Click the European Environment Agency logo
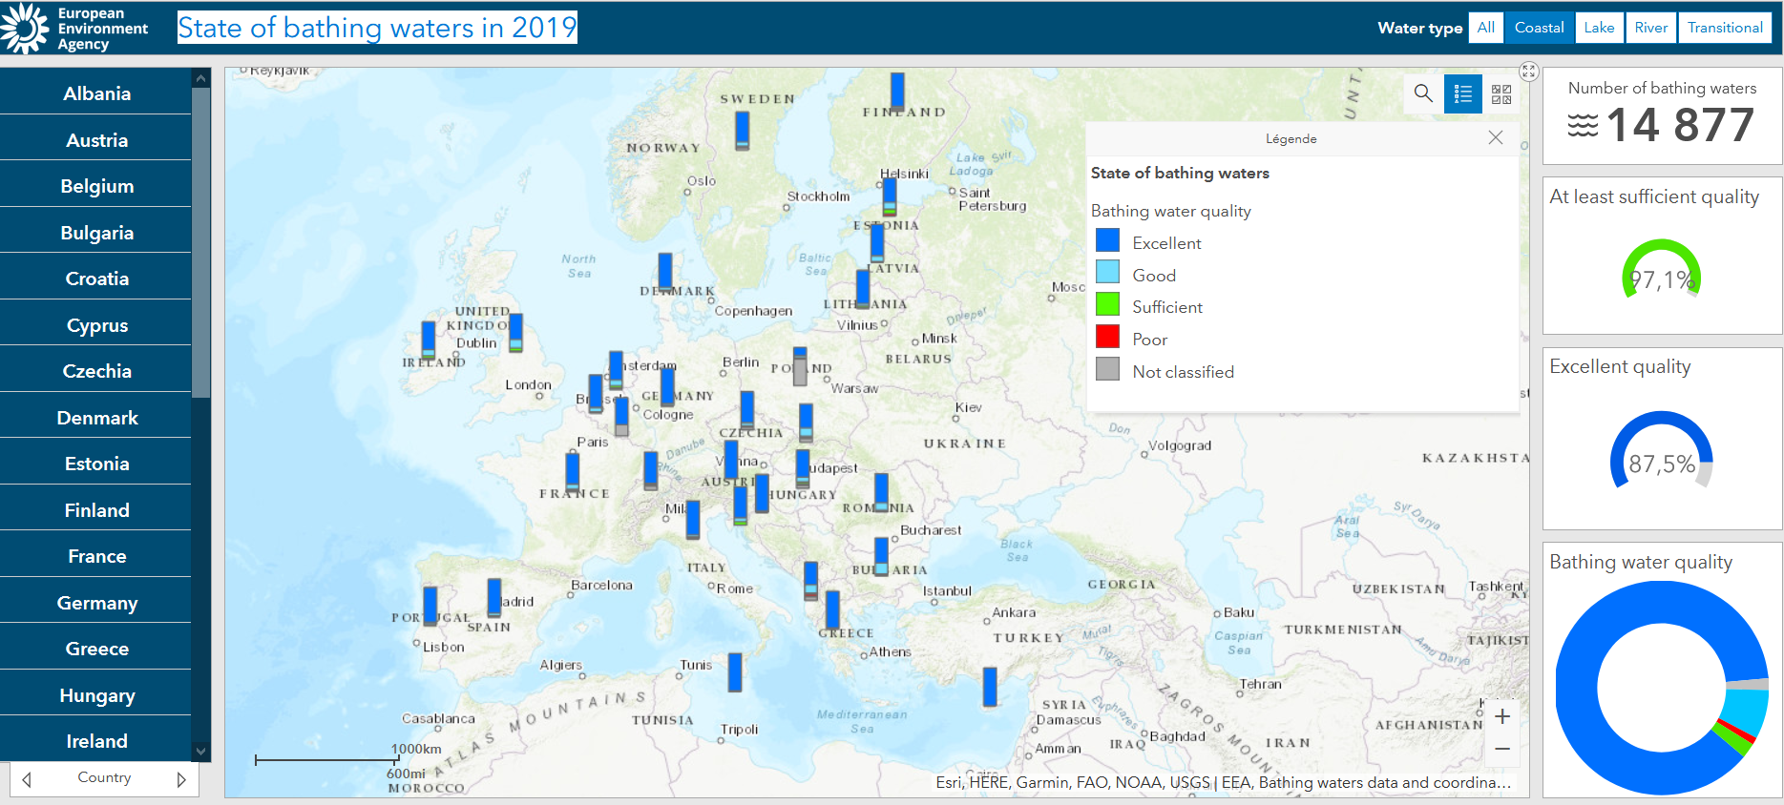The image size is (1784, 805). (x=74, y=29)
